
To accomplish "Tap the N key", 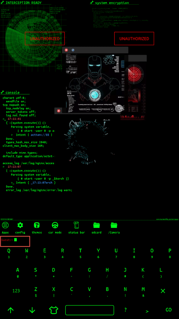I will click(x=125, y=289).
